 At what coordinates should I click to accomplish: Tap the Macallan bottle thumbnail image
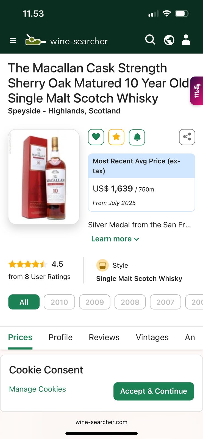[x=44, y=177]
